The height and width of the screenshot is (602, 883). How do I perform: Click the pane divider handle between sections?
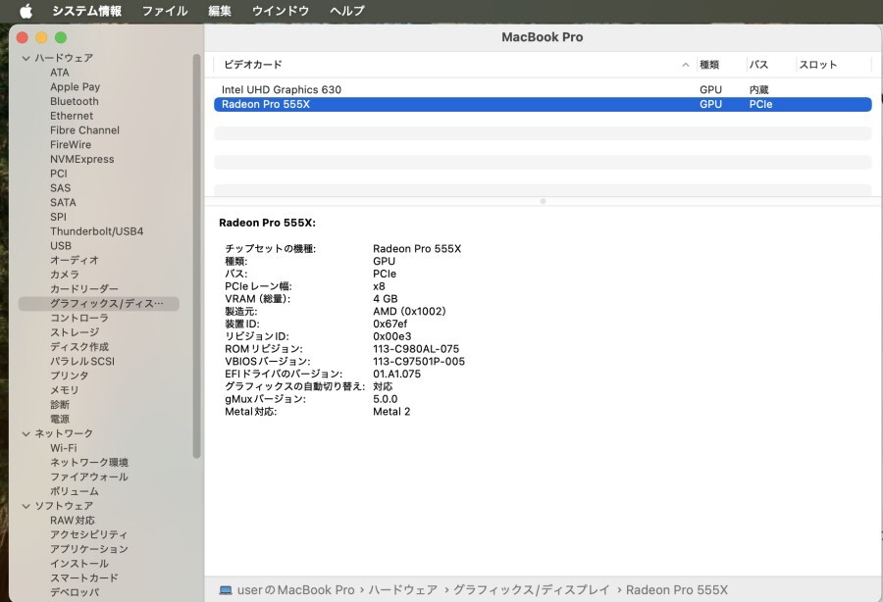click(x=542, y=202)
